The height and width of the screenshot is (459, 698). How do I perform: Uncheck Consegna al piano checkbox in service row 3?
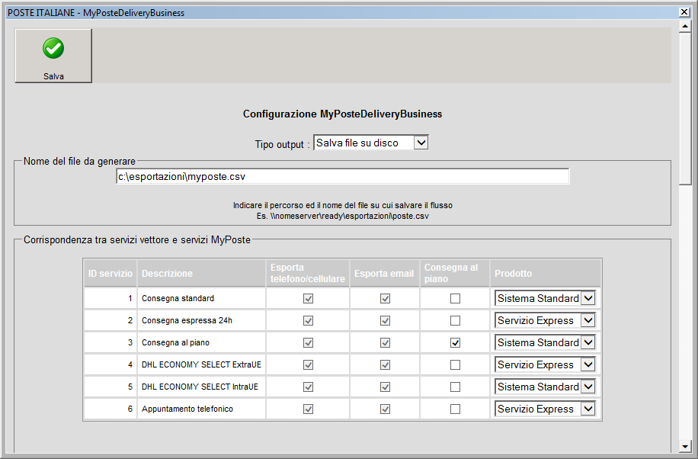click(x=455, y=342)
